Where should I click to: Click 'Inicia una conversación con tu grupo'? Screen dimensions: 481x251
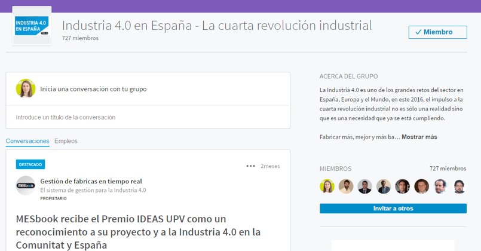[93, 89]
